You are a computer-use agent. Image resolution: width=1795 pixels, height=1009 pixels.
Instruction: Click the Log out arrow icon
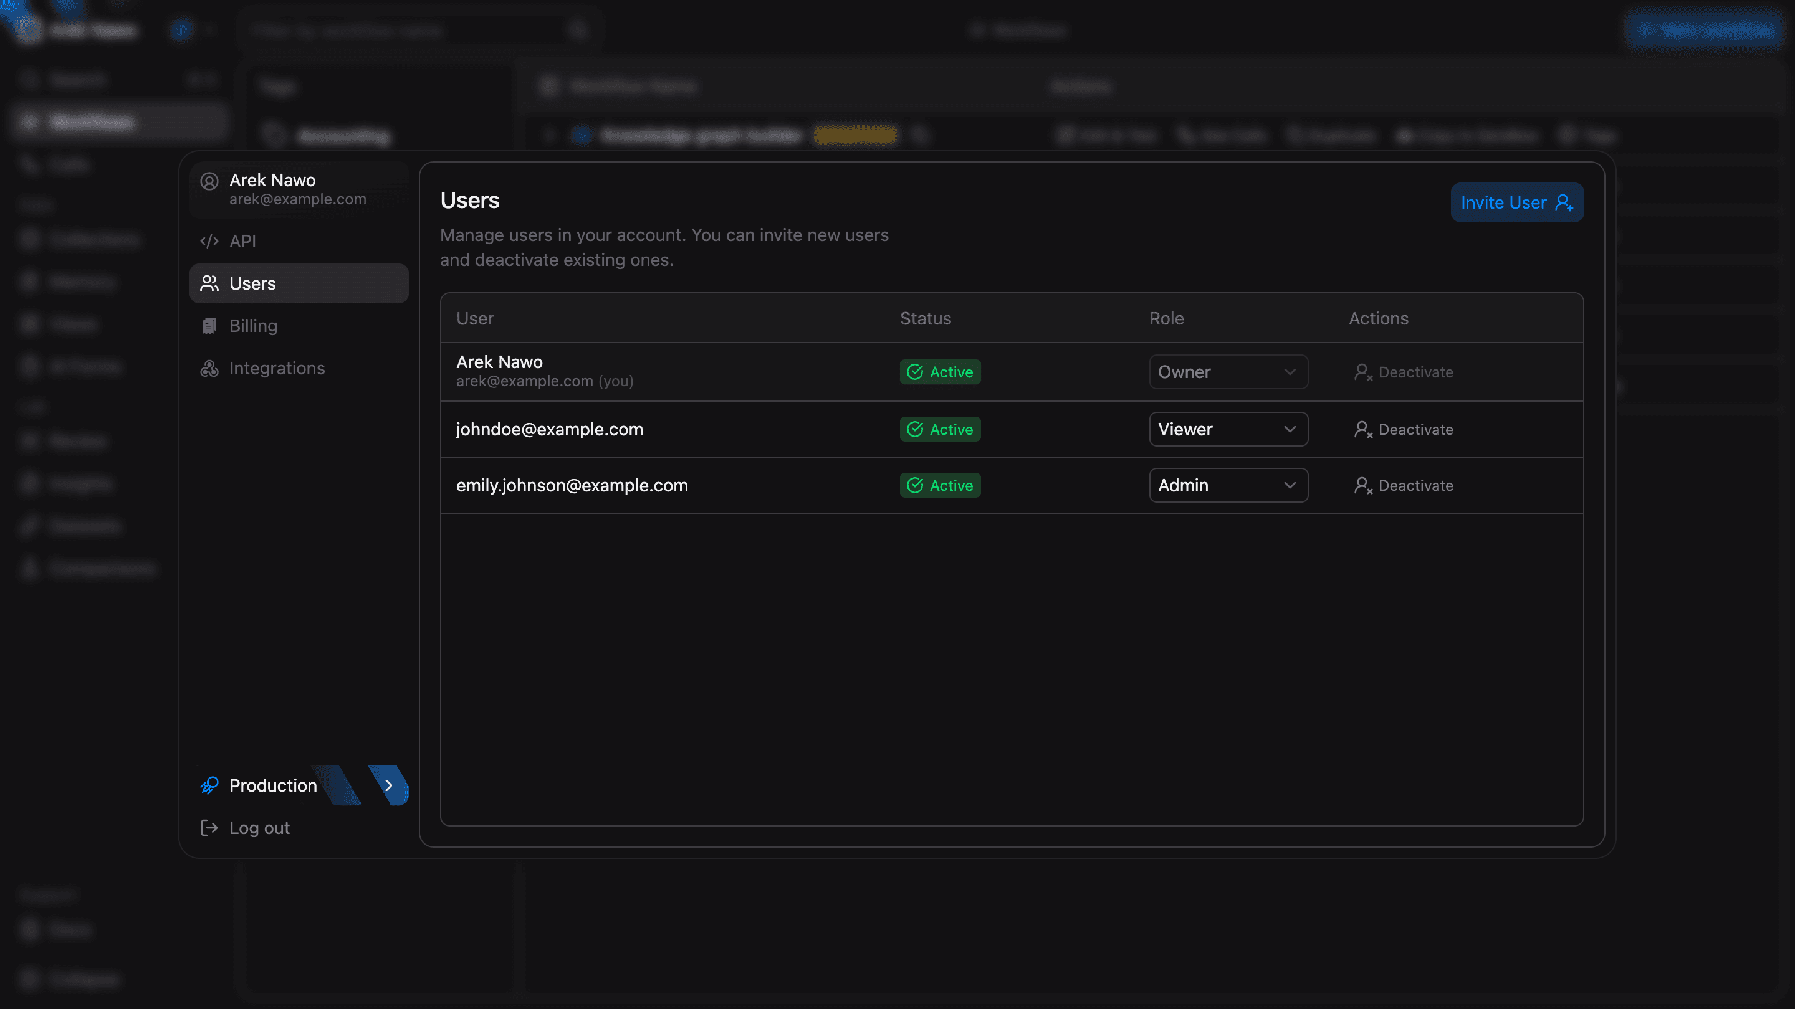pyautogui.click(x=209, y=828)
